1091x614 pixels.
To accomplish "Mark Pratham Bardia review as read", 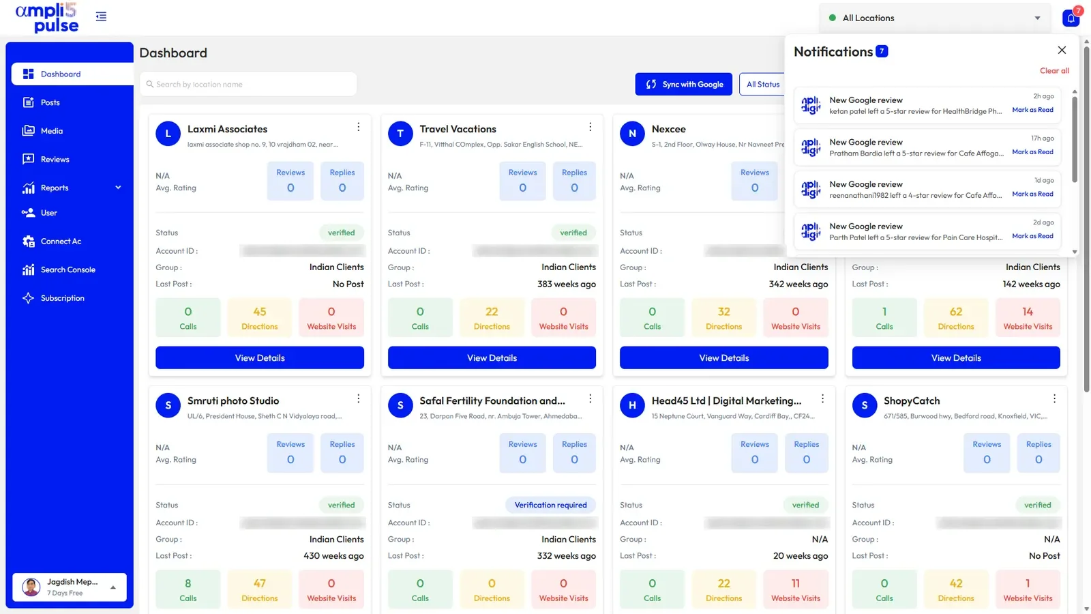I will tap(1032, 152).
